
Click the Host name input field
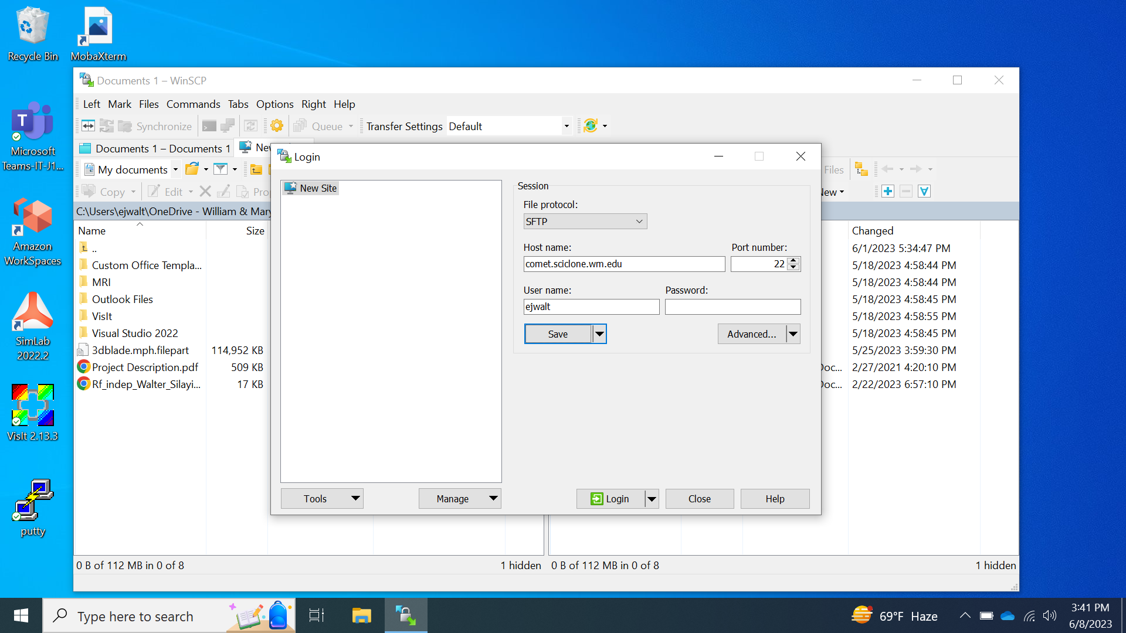pos(624,264)
